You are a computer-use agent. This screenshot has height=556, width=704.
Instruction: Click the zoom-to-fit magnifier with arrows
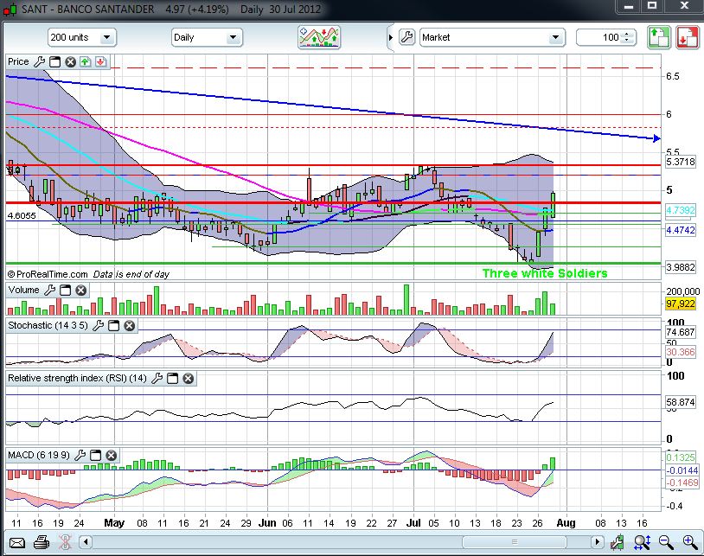point(642,542)
